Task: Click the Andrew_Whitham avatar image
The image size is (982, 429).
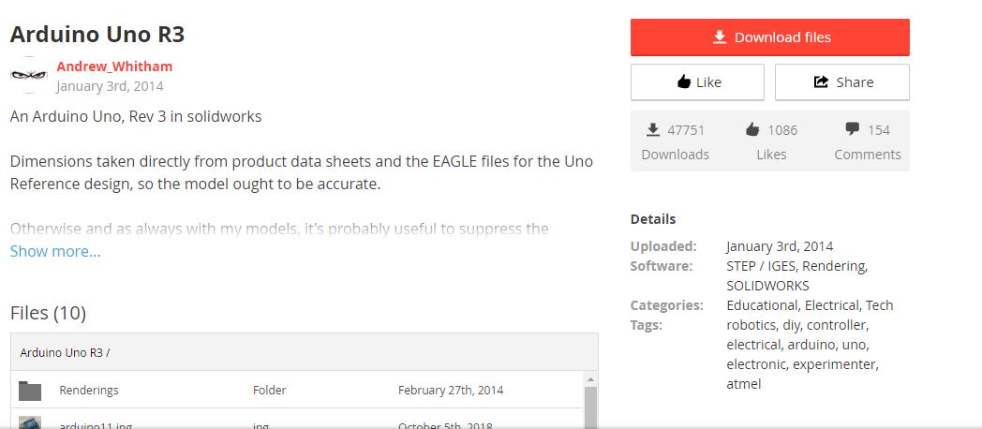Action: pos(29,75)
